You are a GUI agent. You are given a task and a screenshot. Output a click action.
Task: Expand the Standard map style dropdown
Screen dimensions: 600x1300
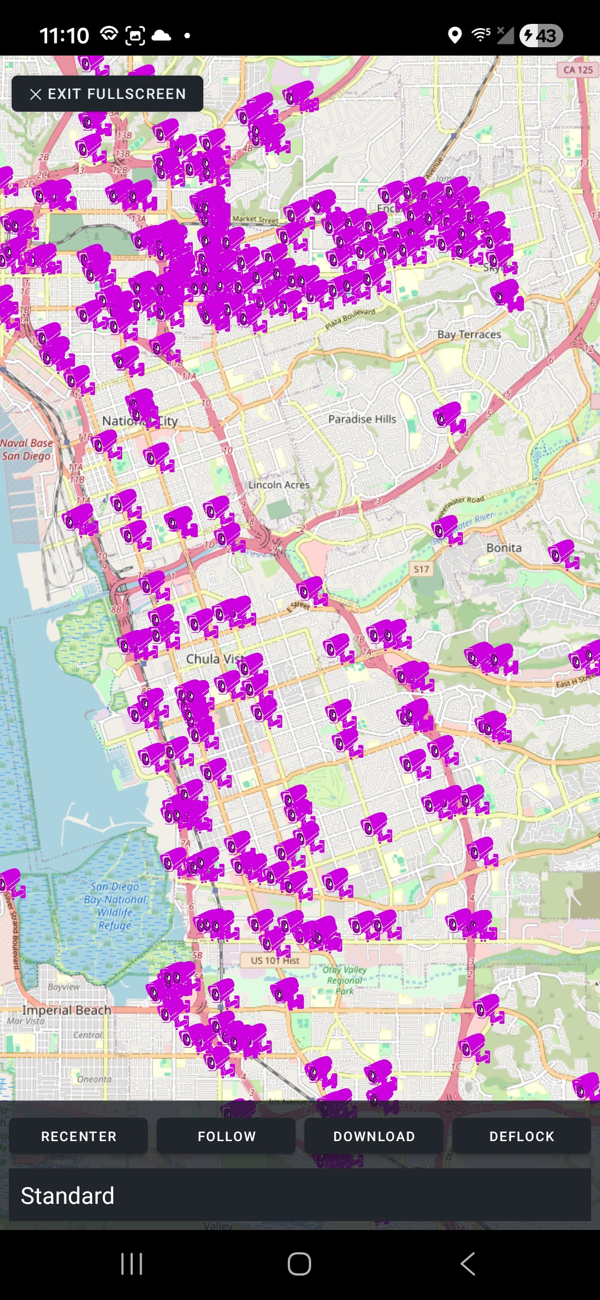click(x=300, y=1196)
